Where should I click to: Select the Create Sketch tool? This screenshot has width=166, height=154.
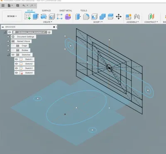(27, 17)
